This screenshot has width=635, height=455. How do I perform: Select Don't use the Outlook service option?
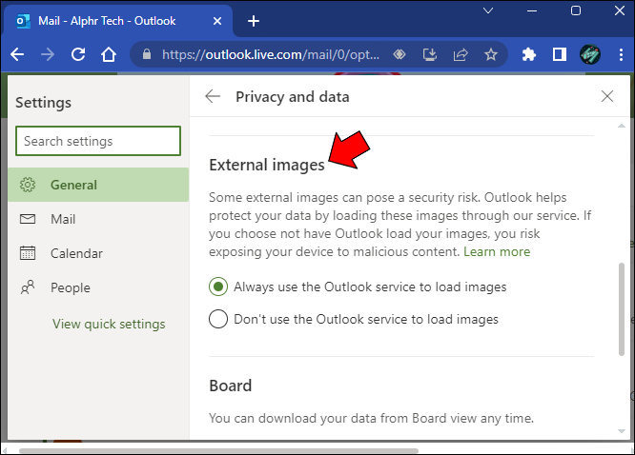tap(218, 319)
